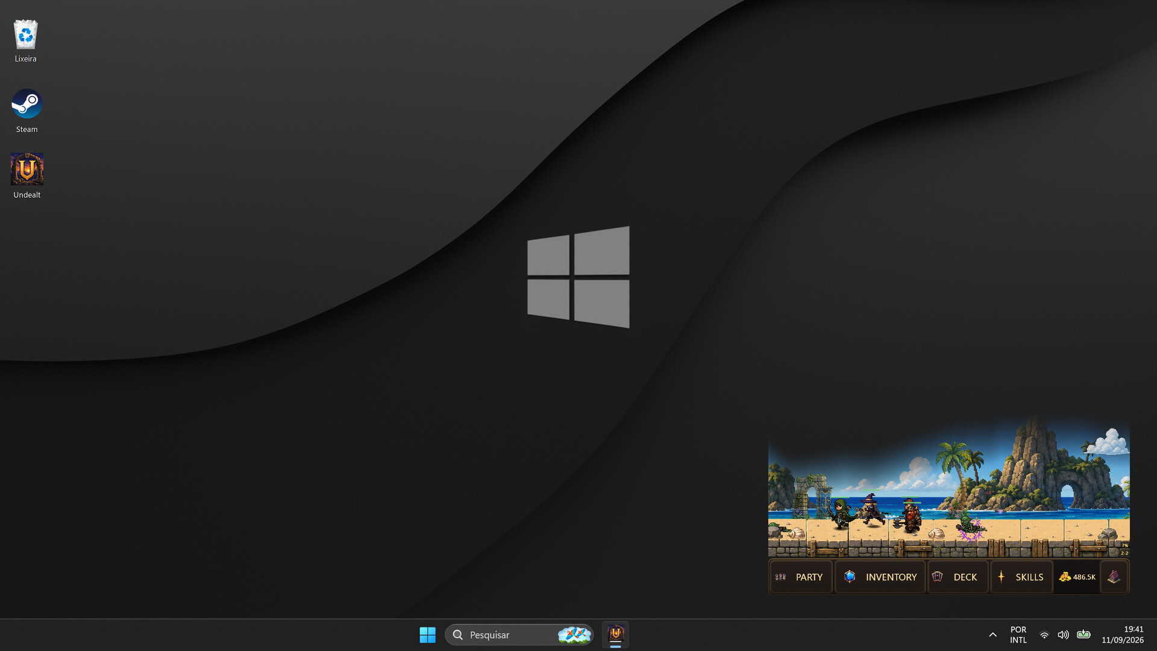Click the stage label 2-2
This screenshot has width=1157, height=651.
click(1124, 553)
